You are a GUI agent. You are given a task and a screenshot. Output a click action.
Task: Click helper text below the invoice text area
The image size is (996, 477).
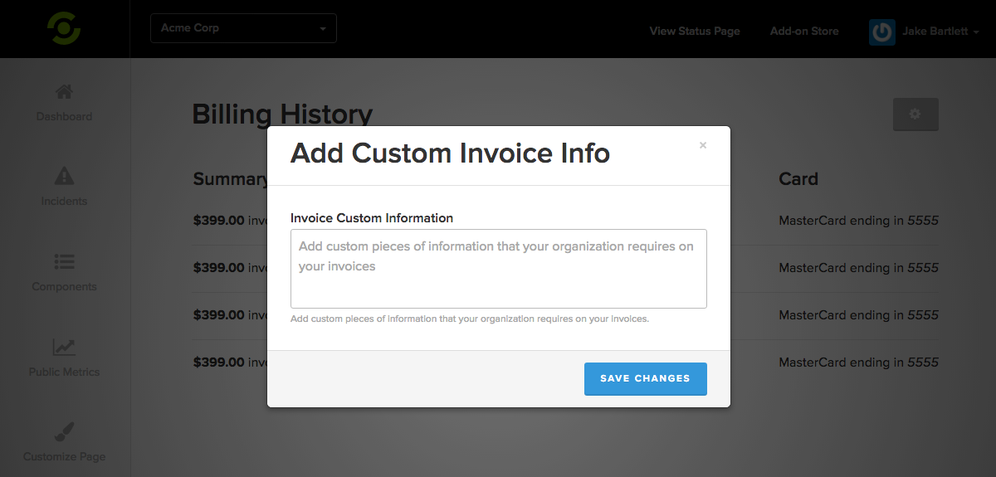(470, 319)
